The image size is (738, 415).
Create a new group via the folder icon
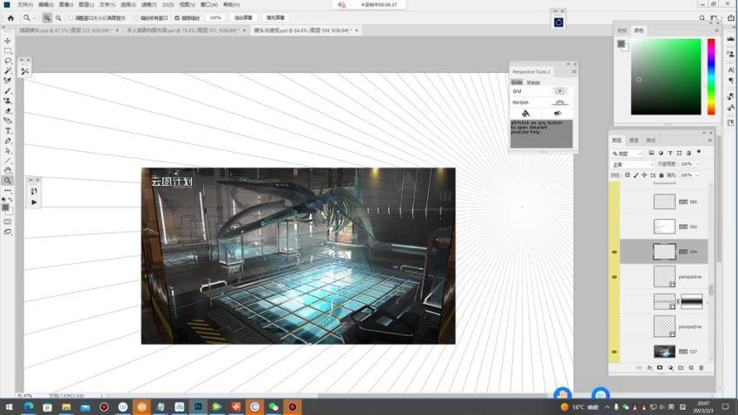click(681, 368)
